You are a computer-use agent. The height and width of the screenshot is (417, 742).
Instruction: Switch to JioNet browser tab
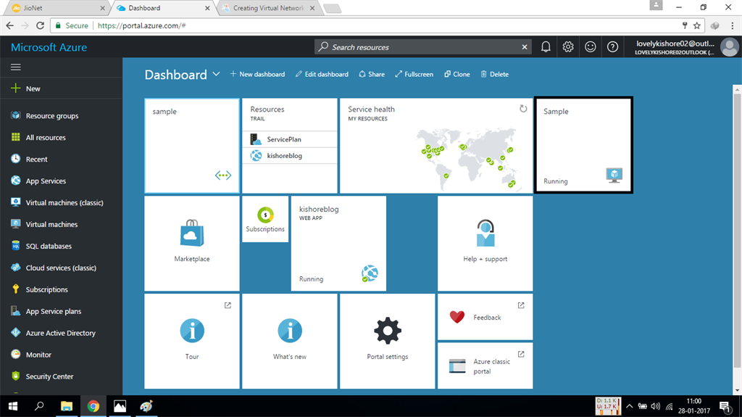coord(56,8)
